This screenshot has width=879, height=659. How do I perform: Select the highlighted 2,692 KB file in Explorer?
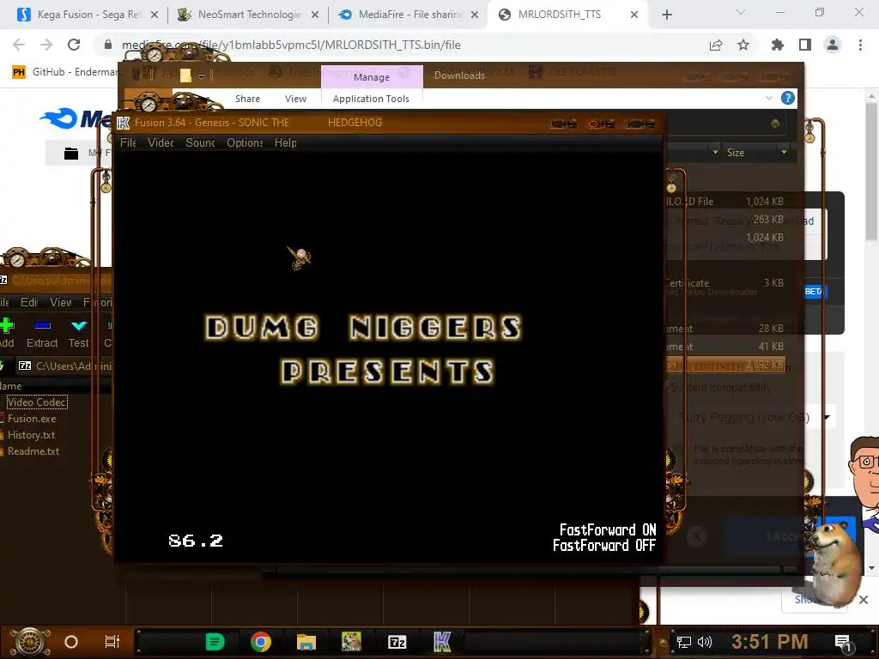724,366
